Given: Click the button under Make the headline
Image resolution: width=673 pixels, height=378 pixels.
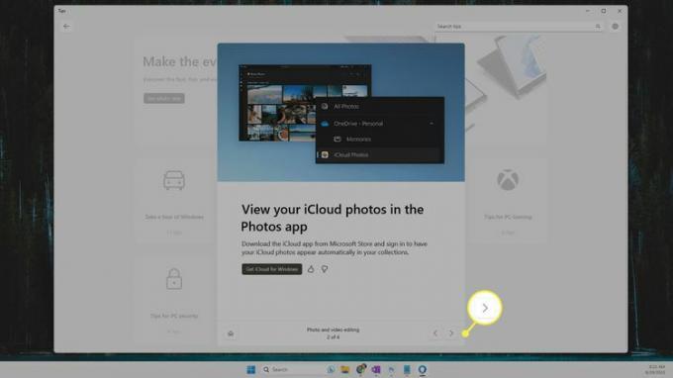Looking at the screenshot, I should pyautogui.click(x=164, y=98).
